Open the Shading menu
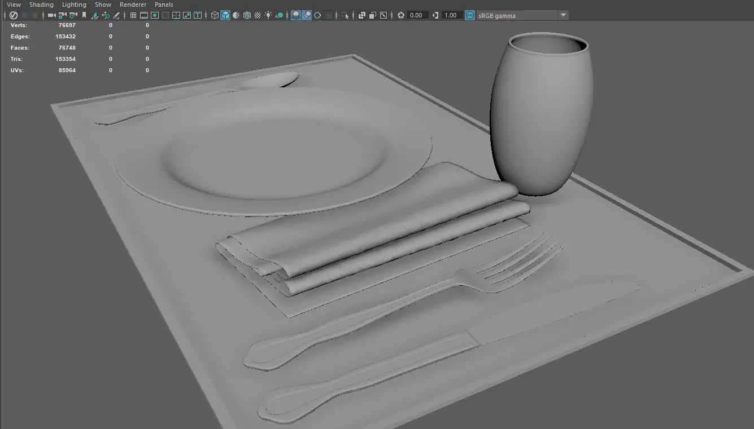The width and height of the screenshot is (754, 429). coord(41,5)
